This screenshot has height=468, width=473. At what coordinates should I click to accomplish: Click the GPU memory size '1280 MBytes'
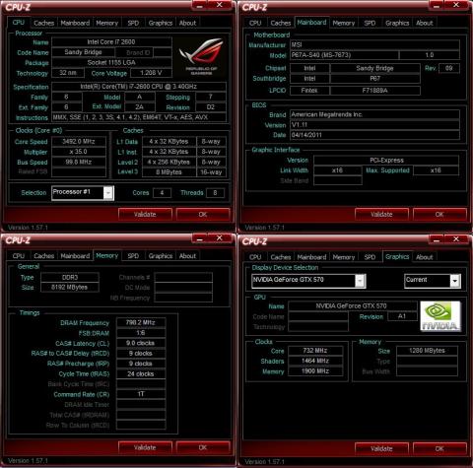tap(427, 351)
